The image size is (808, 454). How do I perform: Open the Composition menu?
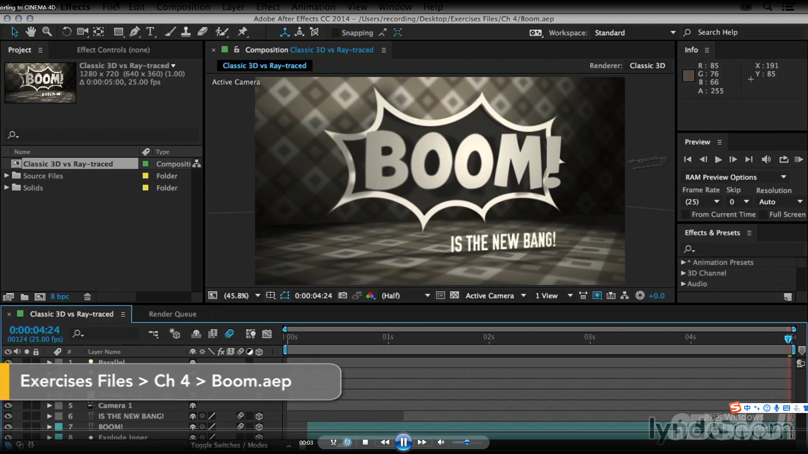point(183,7)
